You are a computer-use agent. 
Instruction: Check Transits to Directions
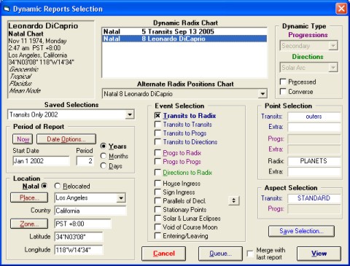pyautogui.click(x=157, y=141)
